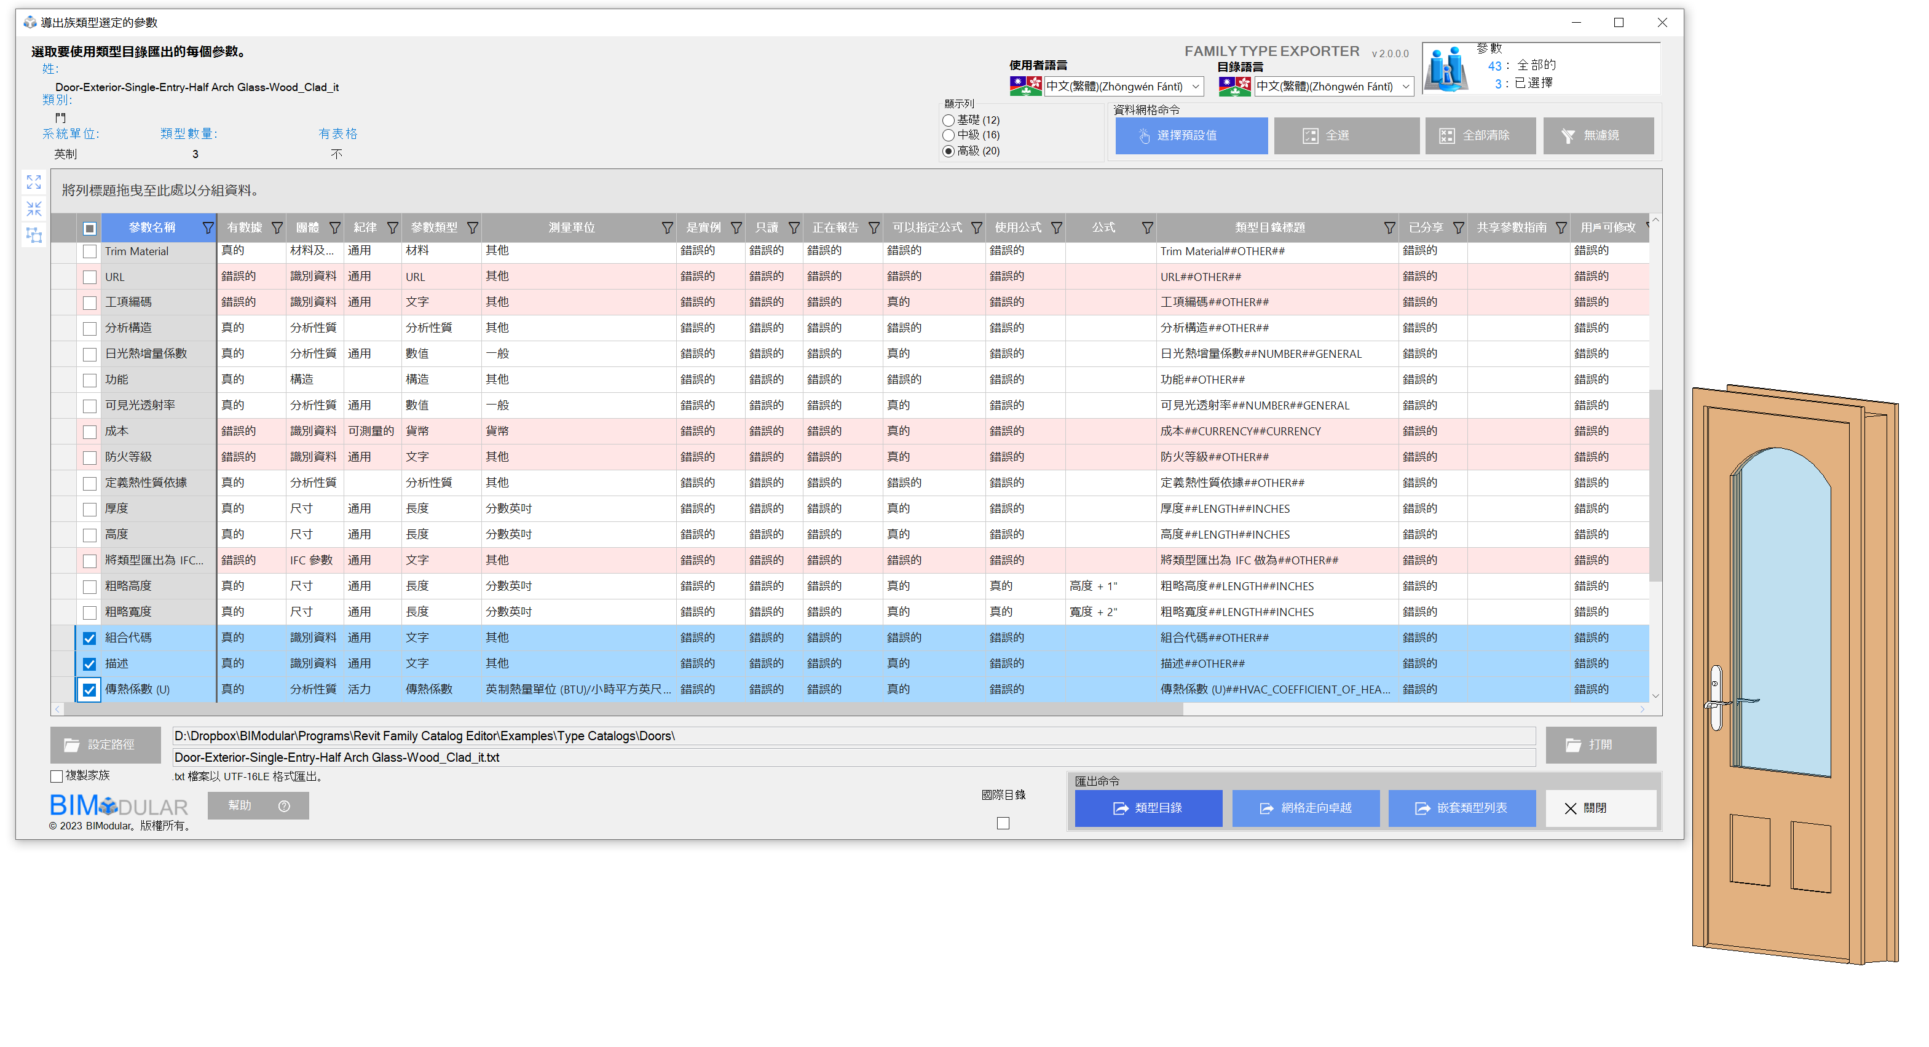
Task: Click the filter icon on 參數名稱 column
Action: [x=208, y=227]
